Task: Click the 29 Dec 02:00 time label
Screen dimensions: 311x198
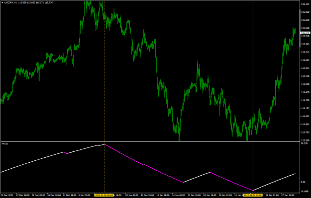Action: (38, 195)
